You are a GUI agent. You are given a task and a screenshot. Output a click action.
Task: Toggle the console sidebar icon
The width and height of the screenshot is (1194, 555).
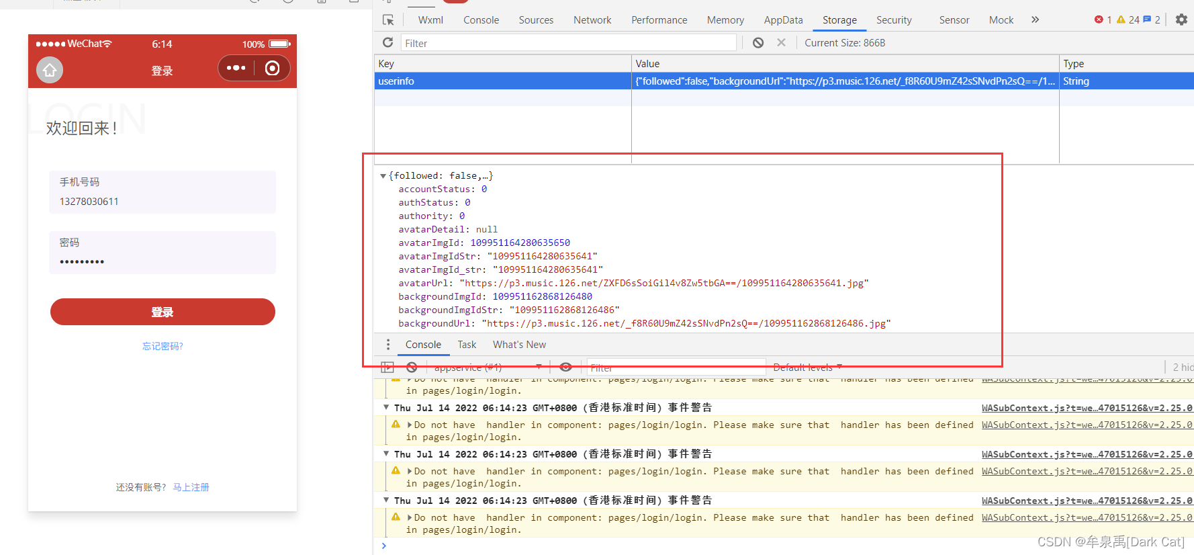pyautogui.click(x=387, y=368)
